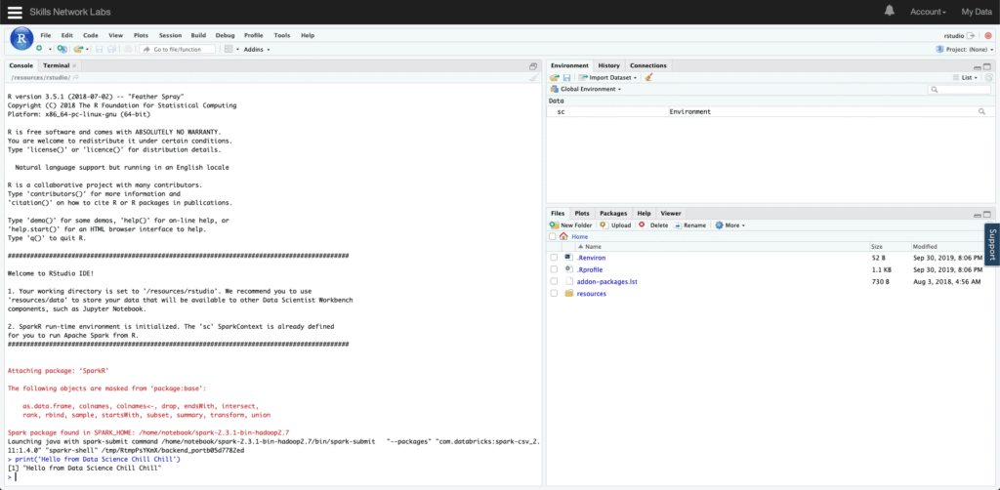Click the Open existing file folder icon

(x=78, y=49)
